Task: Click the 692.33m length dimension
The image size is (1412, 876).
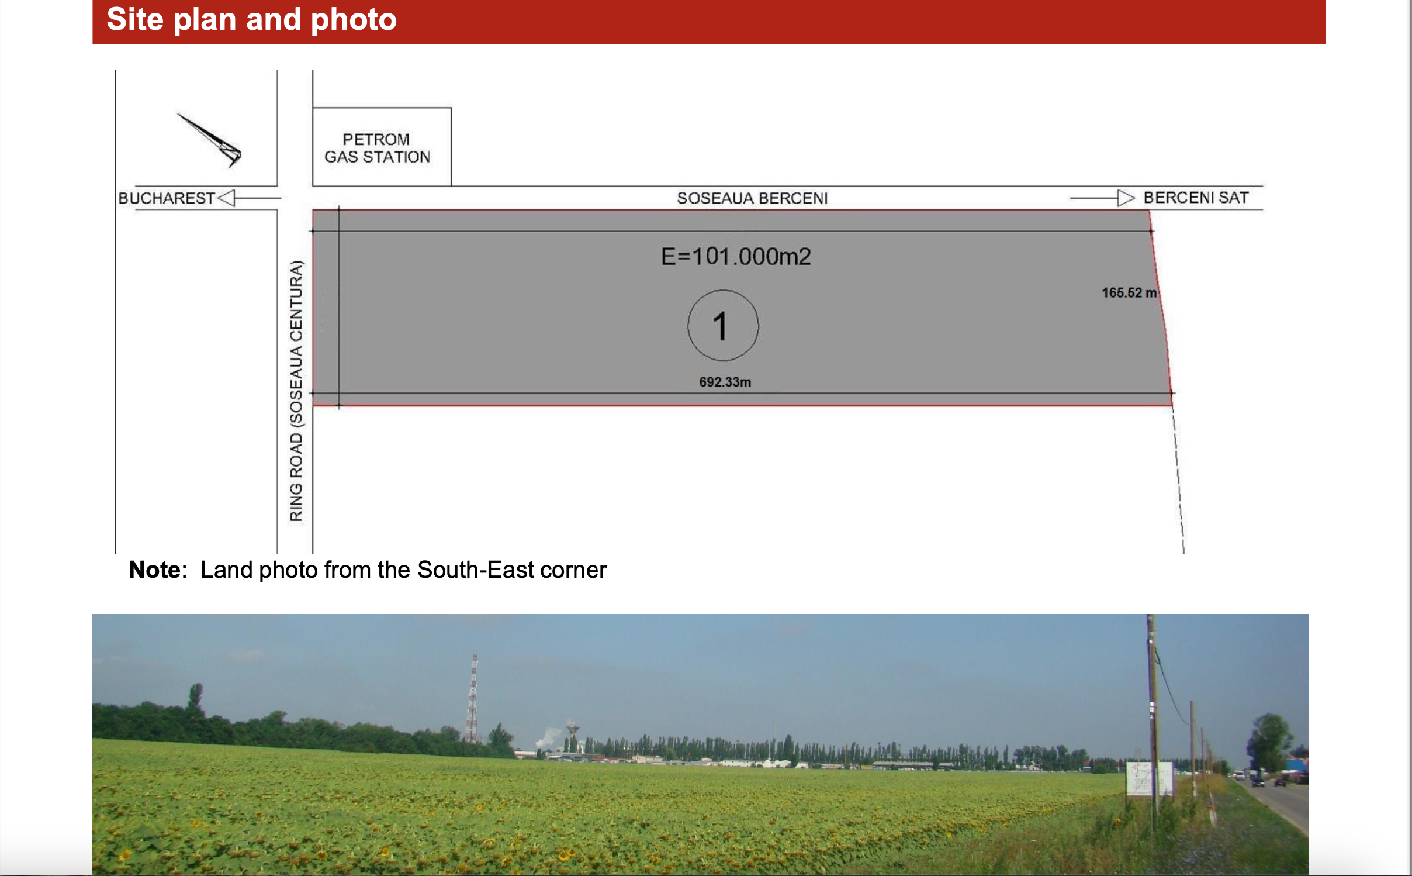Action: click(x=725, y=382)
